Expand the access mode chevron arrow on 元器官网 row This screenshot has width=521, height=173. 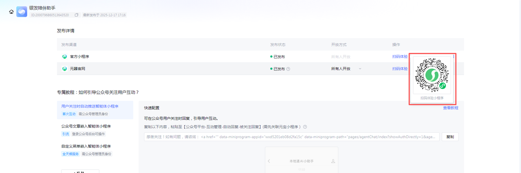tap(360, 69)
